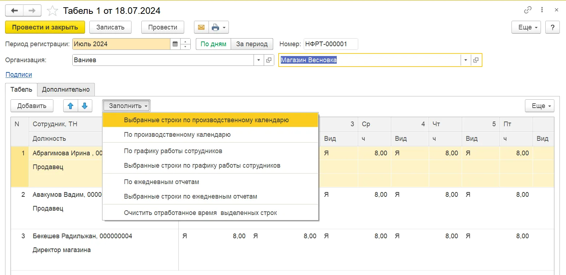Image resolution: width=566 pixels, height=275 pixels.
Task: Select Выбранные строки по графику работы сотрудников
Action: point(210,166)
